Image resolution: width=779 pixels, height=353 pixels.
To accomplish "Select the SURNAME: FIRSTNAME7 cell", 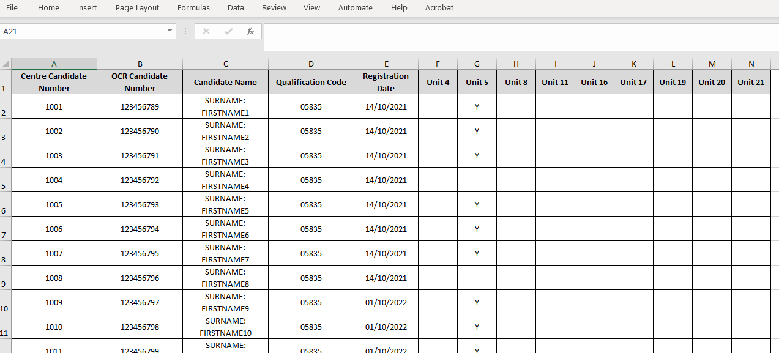I will [225, 253].
